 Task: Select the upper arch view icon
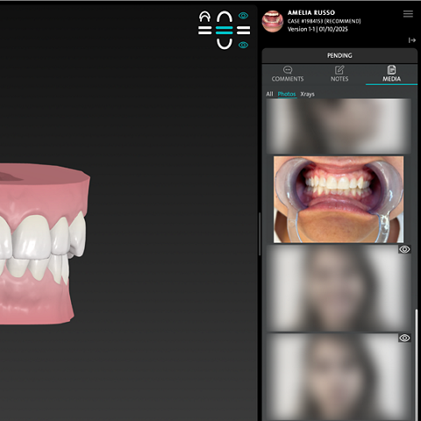click(x=225, y=17)
